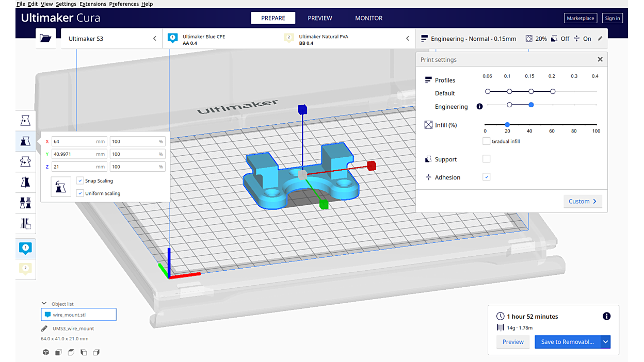Click the reset scale icon button
Viewport: 644px width, 362px height.
61,187
